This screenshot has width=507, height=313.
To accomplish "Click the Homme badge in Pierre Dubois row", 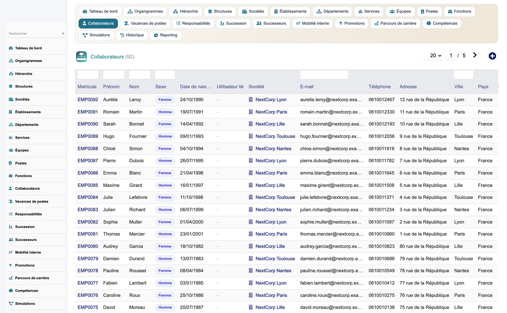I will pos(165,161).
